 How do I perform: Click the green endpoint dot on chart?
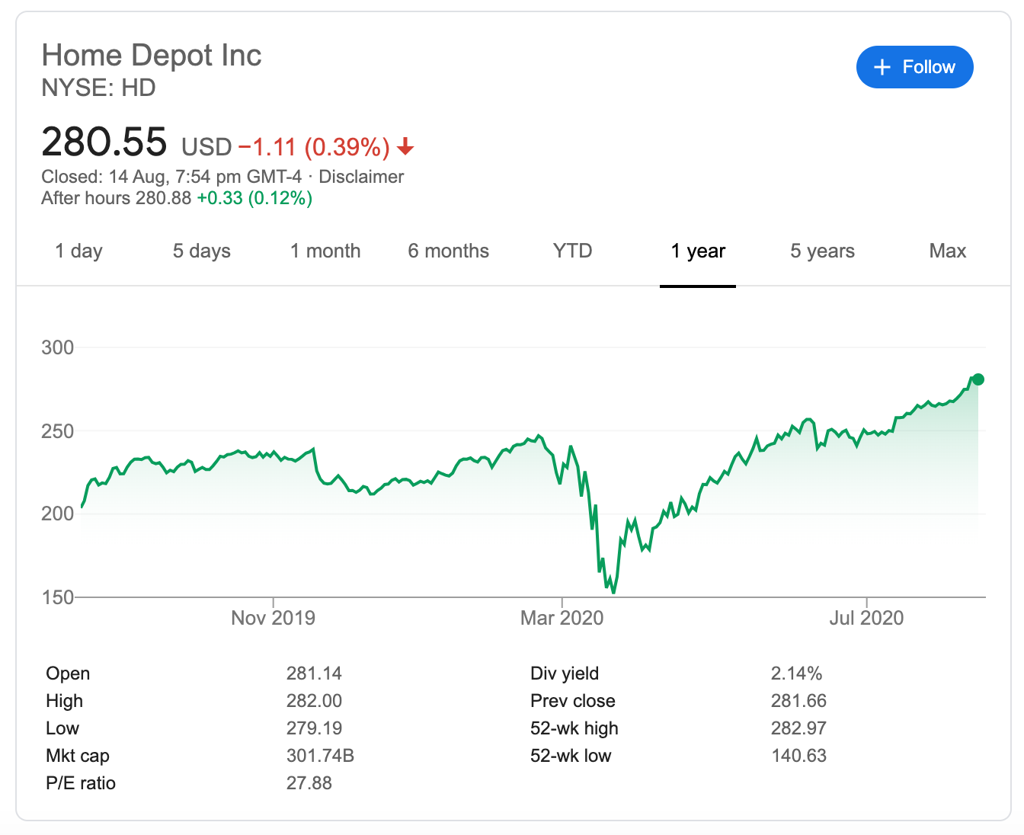pos(978,379)
